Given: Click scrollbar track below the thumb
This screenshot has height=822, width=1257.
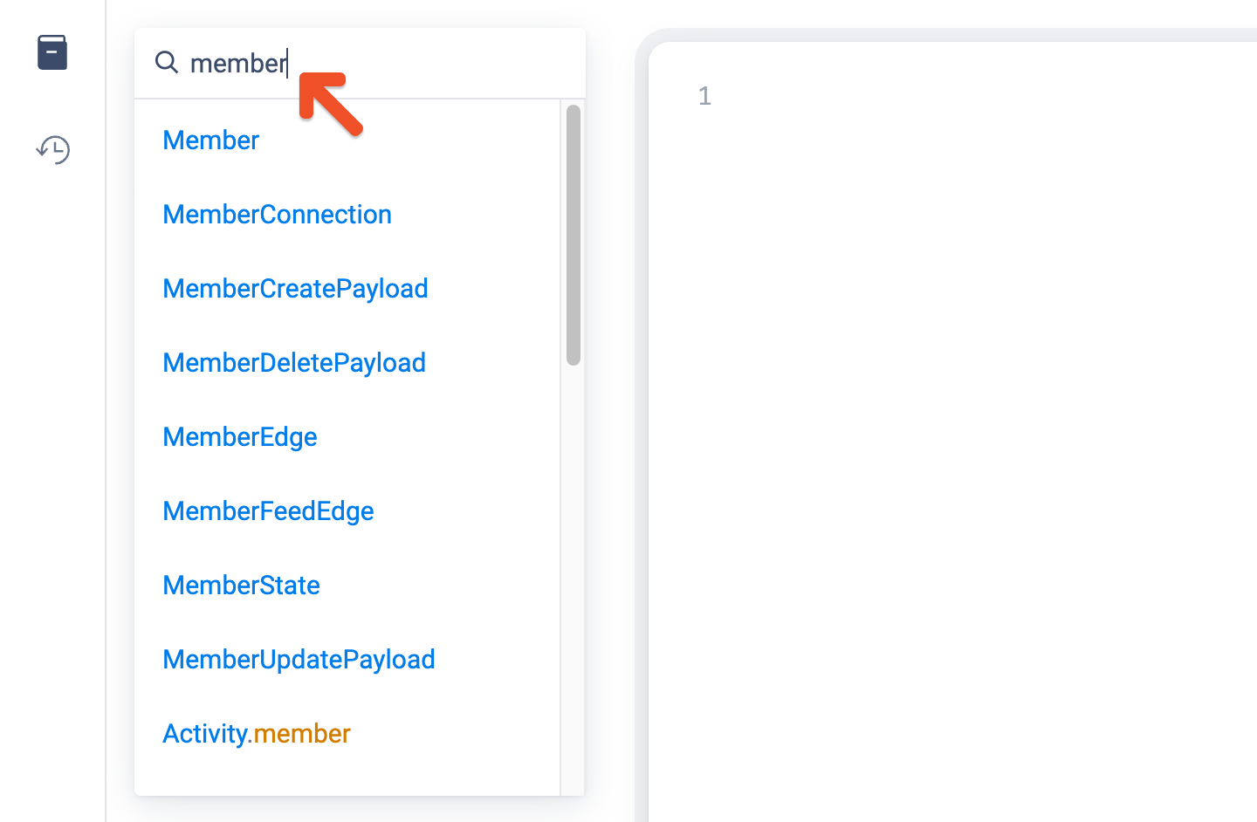Looking at the screenshot, I should pyautogui.click(x=574, y=567).
